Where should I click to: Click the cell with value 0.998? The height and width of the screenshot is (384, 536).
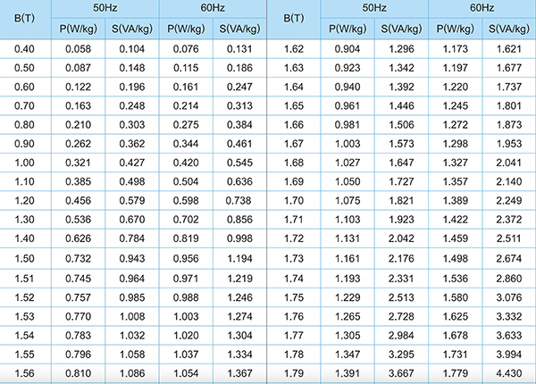[239, 238]
